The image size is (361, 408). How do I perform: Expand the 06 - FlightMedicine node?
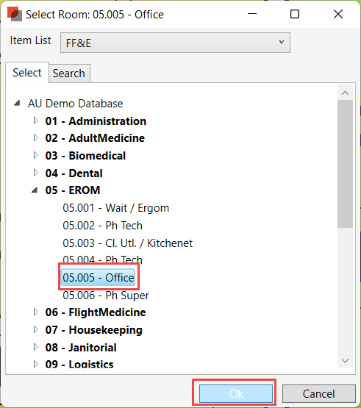click(36, 312)
